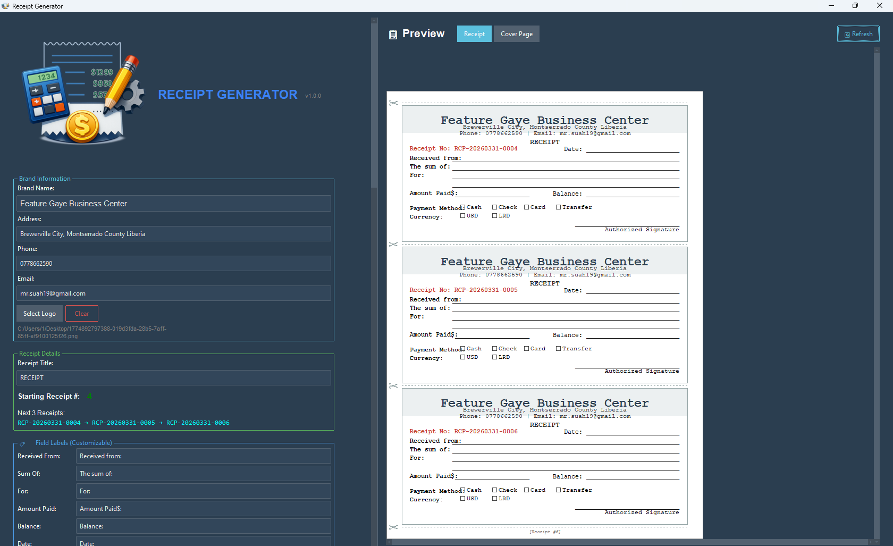
Task: Click the tag icon next to Field Labels
Action: [x=22, y=443]
